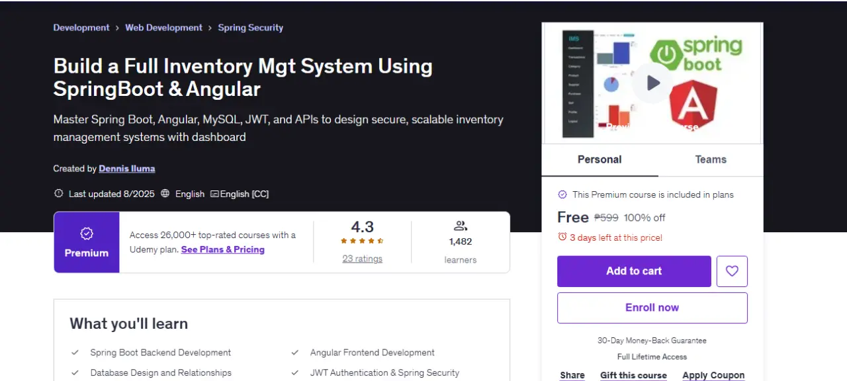Open Spring Security breadcrumb link
This screenshot has height=381, width=847.
click(x=251, y=28)
